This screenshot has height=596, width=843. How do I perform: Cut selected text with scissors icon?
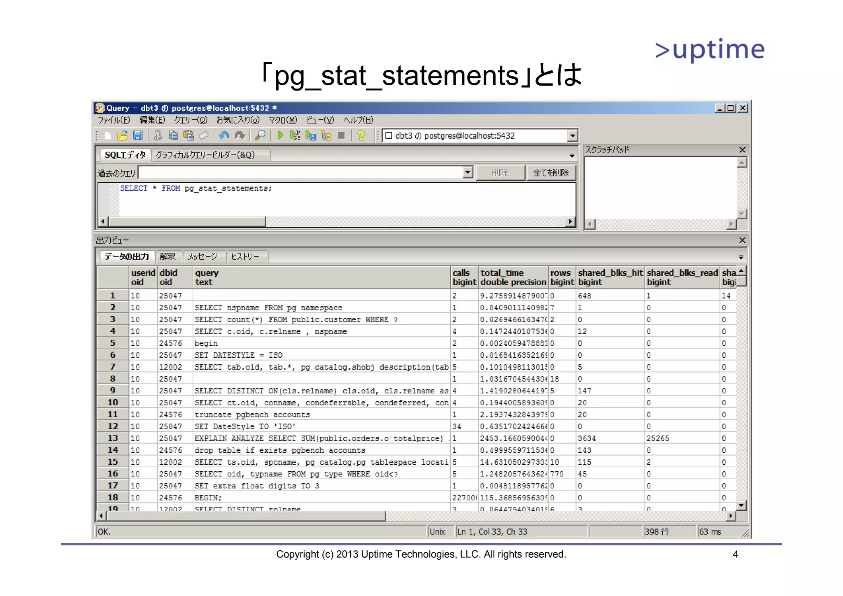click(158, 135)
